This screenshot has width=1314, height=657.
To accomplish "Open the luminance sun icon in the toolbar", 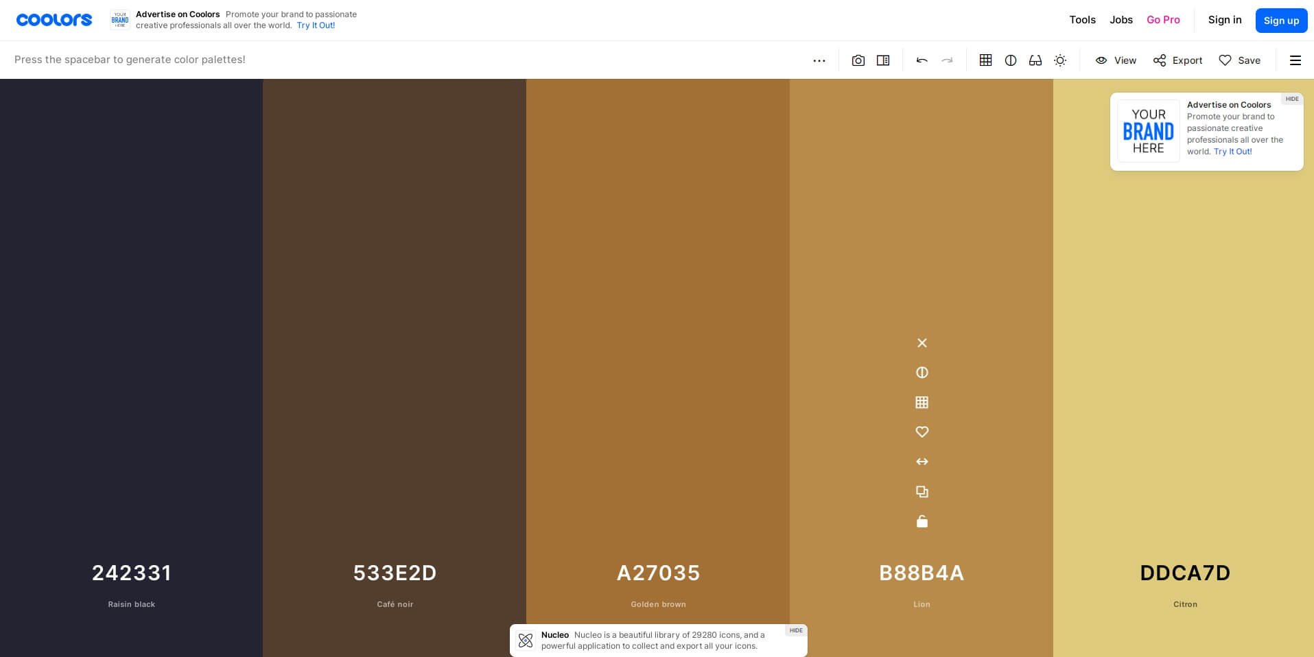I will point(1060,60).
